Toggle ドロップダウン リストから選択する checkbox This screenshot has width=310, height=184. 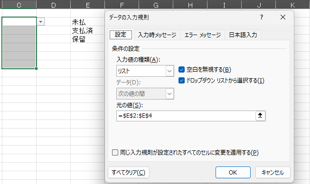[x=181, y=80]
